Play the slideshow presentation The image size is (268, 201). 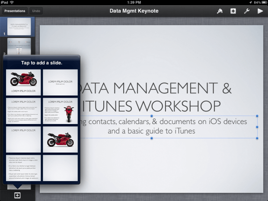pyautogui.click(x=260, y=11)
